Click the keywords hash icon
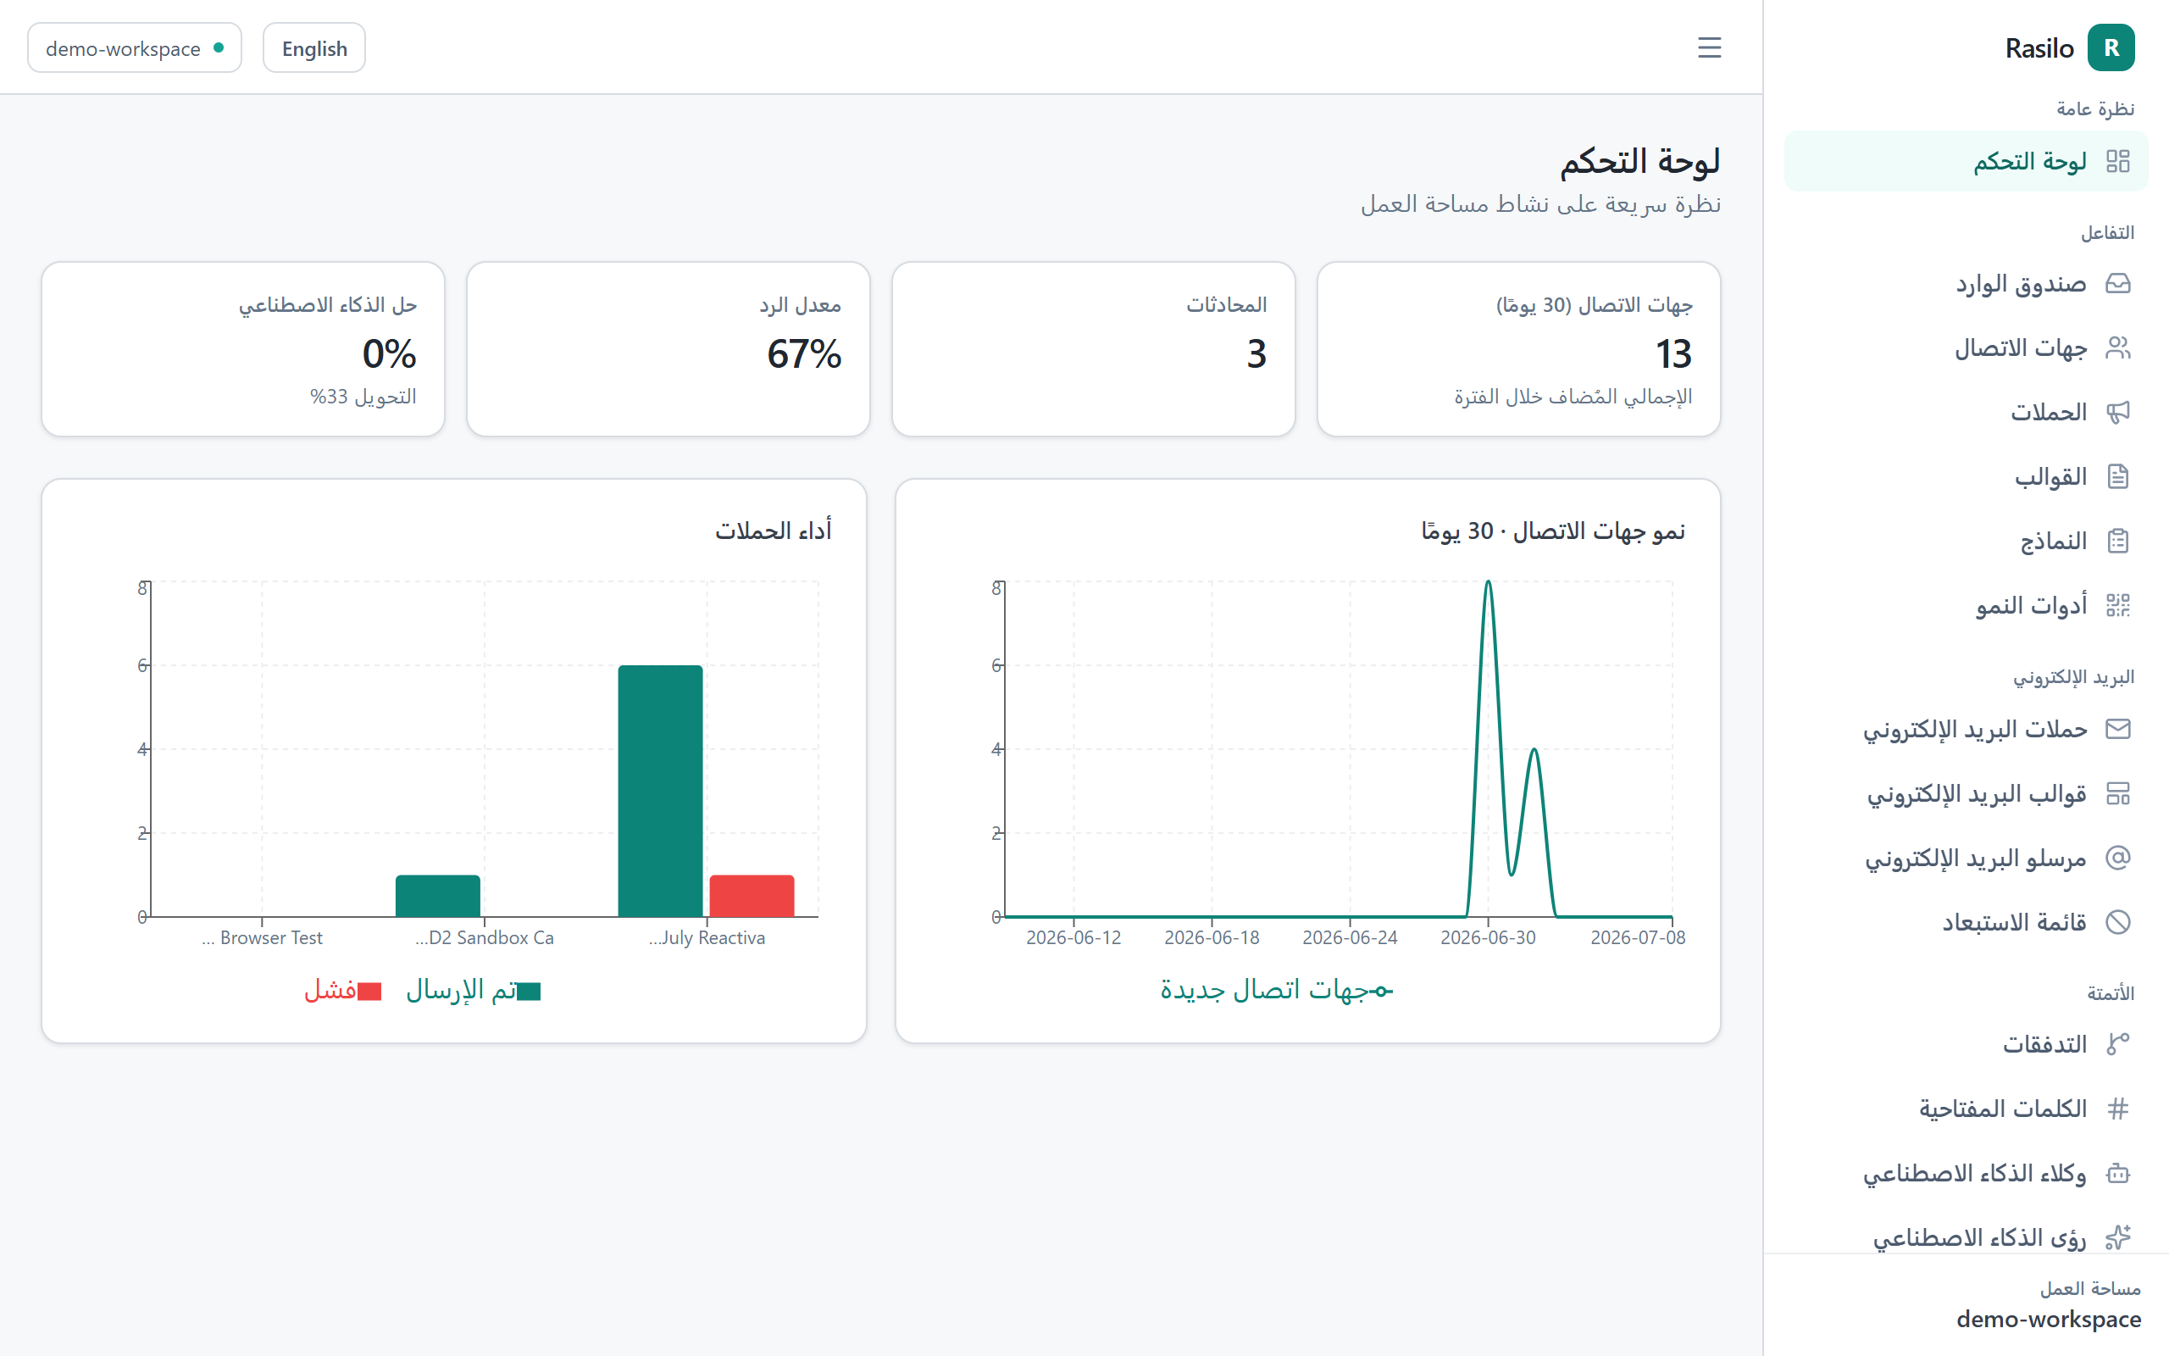The image size is (2169, 1356). click(2118, 1109)
